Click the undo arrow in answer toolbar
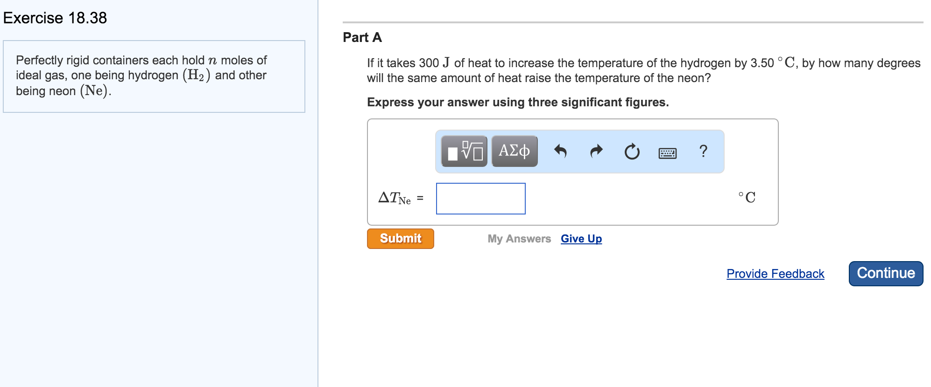Viewport: 931px width, 387px height. coord(560,151)
